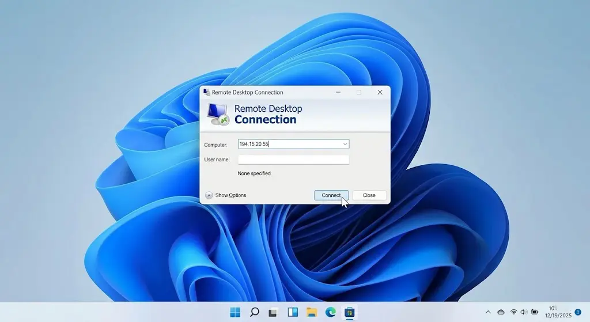
Task: Open Wi-Fi network settings in tray
Action: (x=513, y=312)
